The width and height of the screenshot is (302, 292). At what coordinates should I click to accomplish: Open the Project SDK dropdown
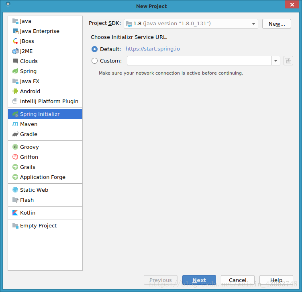point(191,24)
